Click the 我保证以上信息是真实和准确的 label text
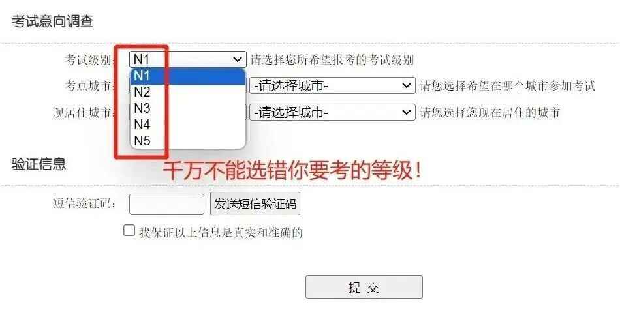The width and height of the screenshot is (620, 315). click(x=221, y=232)
